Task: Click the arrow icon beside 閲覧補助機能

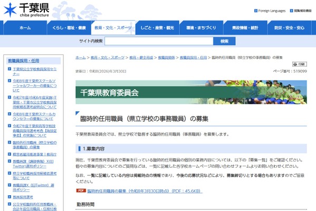Action: point(291,11)
